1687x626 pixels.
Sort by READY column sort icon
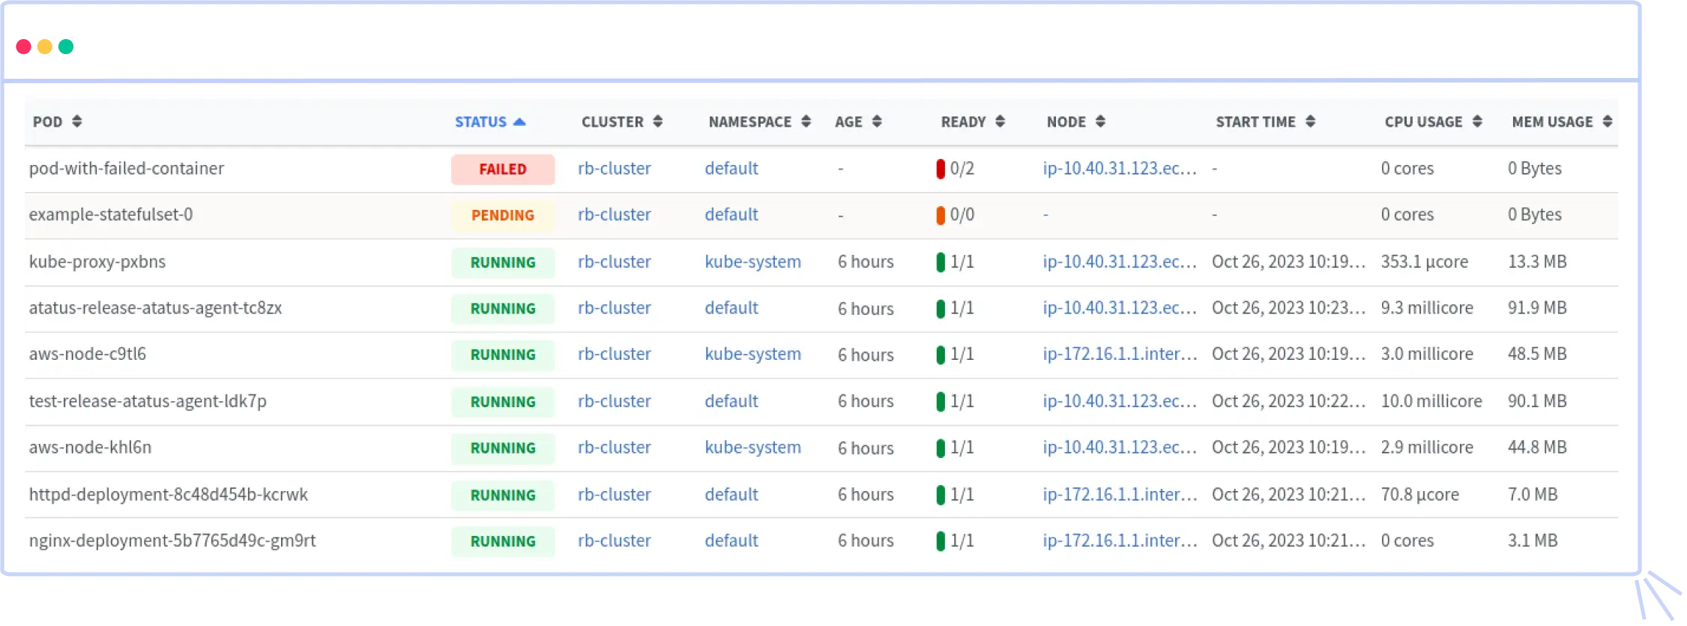[x=1001, y=121]
